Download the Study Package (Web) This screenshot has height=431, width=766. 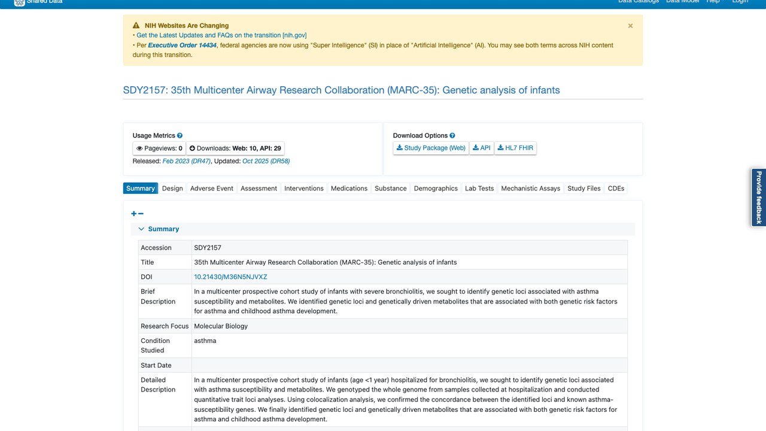(431, 148)
